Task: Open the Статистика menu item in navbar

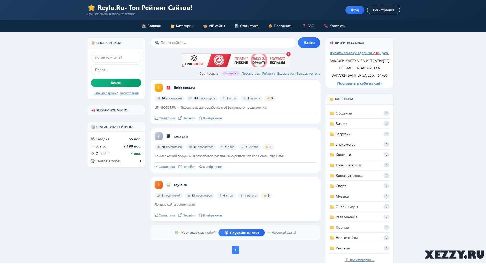Action: click(x=247, y=26)
